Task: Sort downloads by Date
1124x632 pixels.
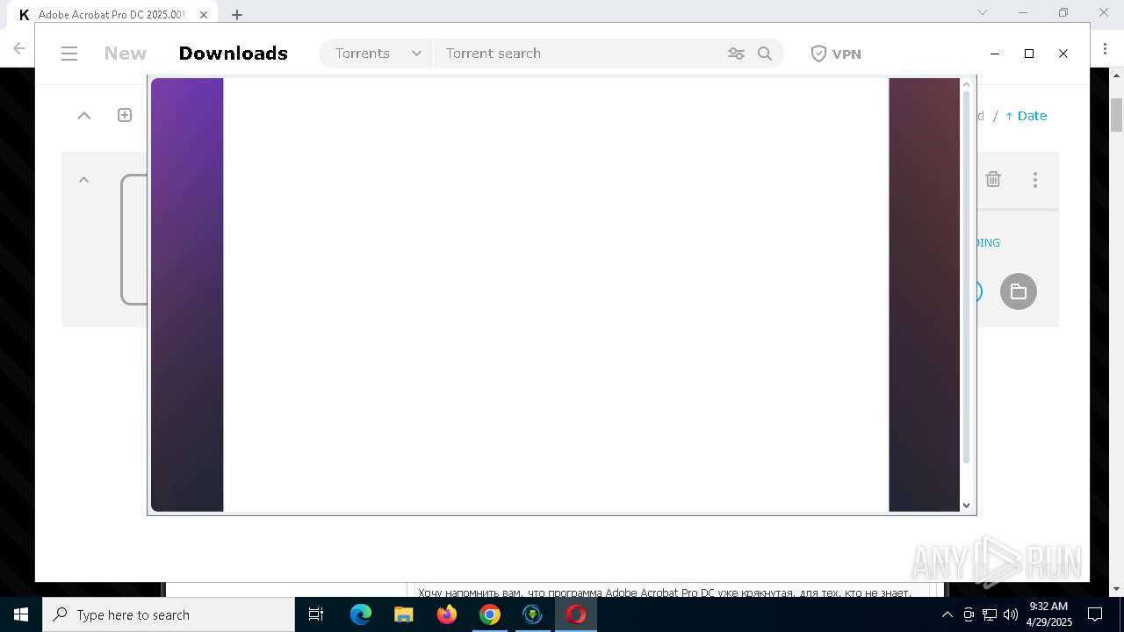Action: 1026,116
